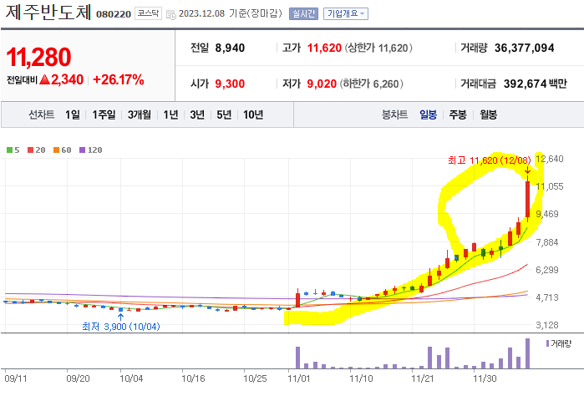
Task: Click the 11/01 date on the x-axis
Action: click(x=299, y=378)
